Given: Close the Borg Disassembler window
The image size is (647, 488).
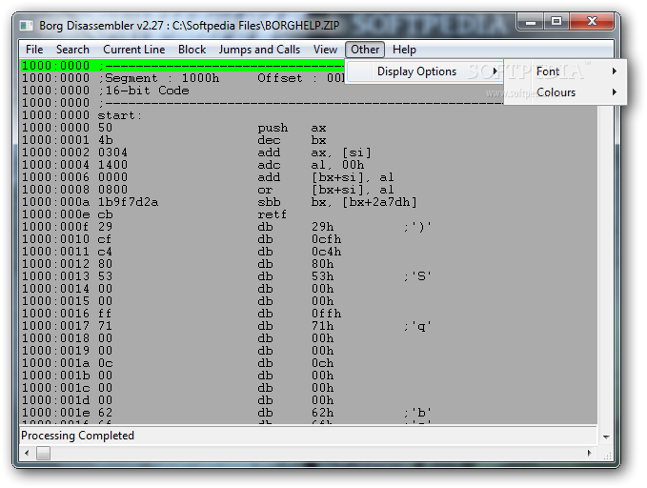Looking at the screenshot, I should tap(592, 22).
